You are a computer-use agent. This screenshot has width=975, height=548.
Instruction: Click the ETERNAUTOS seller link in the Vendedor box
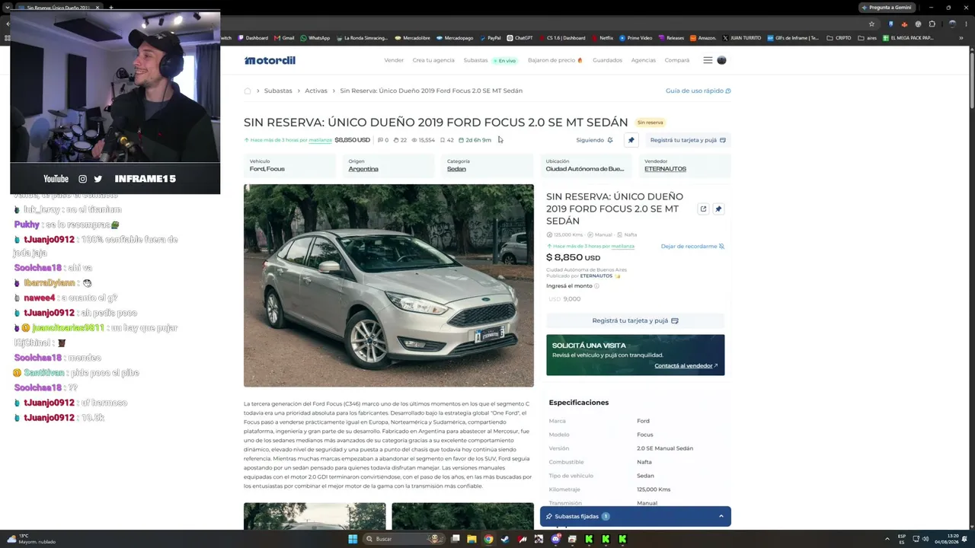coord(665,169)
